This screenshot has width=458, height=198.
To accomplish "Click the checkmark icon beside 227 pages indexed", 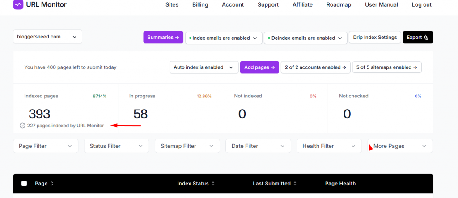I will pyautogui.click(x=22, y=126).
